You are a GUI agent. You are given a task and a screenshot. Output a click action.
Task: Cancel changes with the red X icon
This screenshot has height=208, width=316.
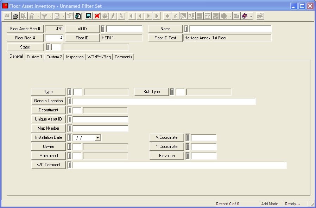pos(97,16)
